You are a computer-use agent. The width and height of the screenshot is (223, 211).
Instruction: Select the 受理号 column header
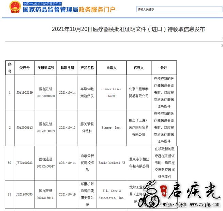pyautogui.click(x=25, y=68)
